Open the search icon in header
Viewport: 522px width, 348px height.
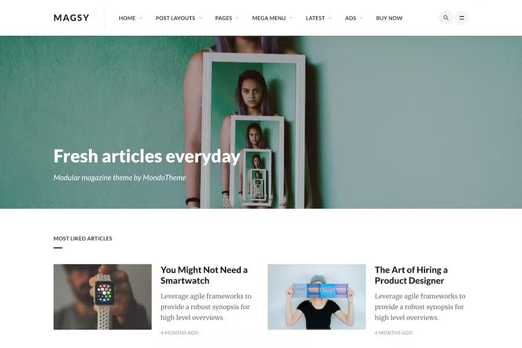(x=446, y=17)
